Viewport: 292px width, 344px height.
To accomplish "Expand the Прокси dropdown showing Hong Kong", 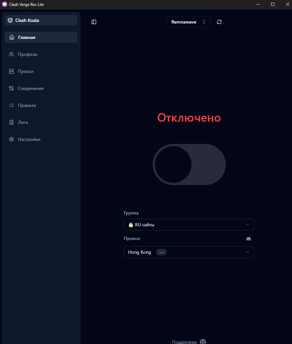I will tap(189, 252).
